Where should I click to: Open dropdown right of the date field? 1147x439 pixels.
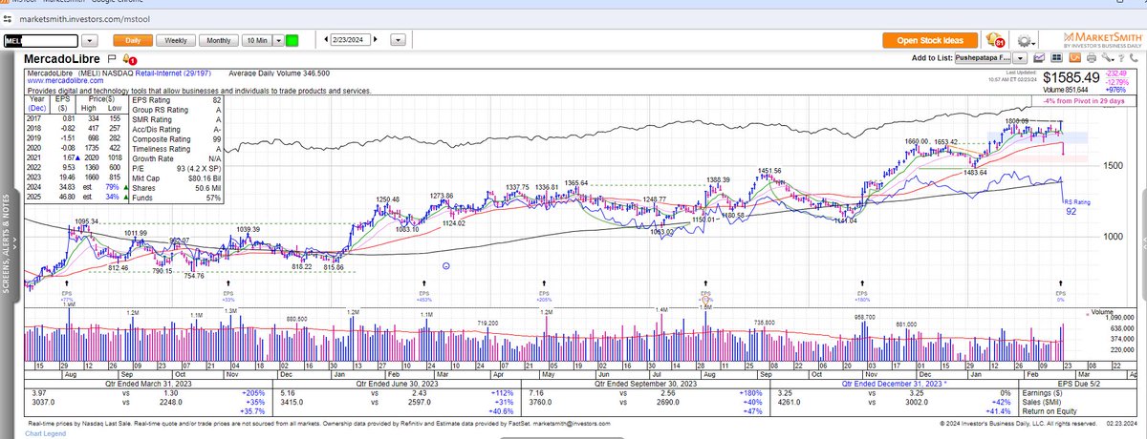tap(399, 40)
